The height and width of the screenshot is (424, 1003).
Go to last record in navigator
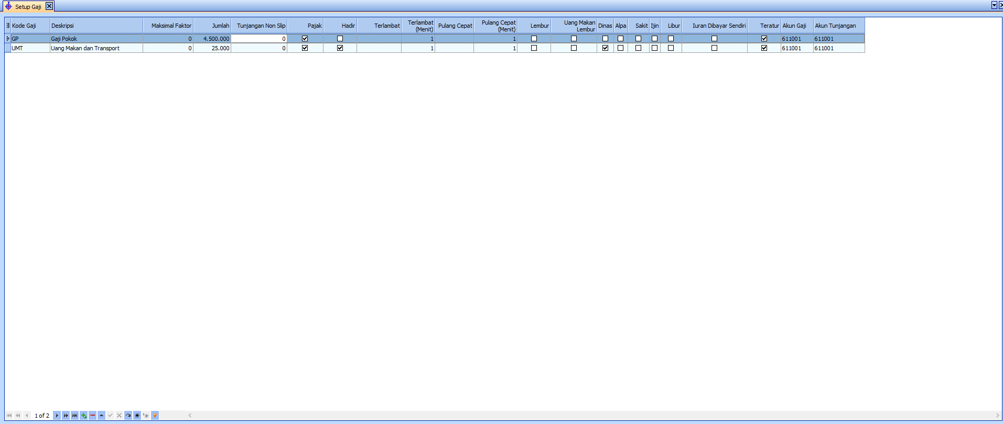[75, 415]
